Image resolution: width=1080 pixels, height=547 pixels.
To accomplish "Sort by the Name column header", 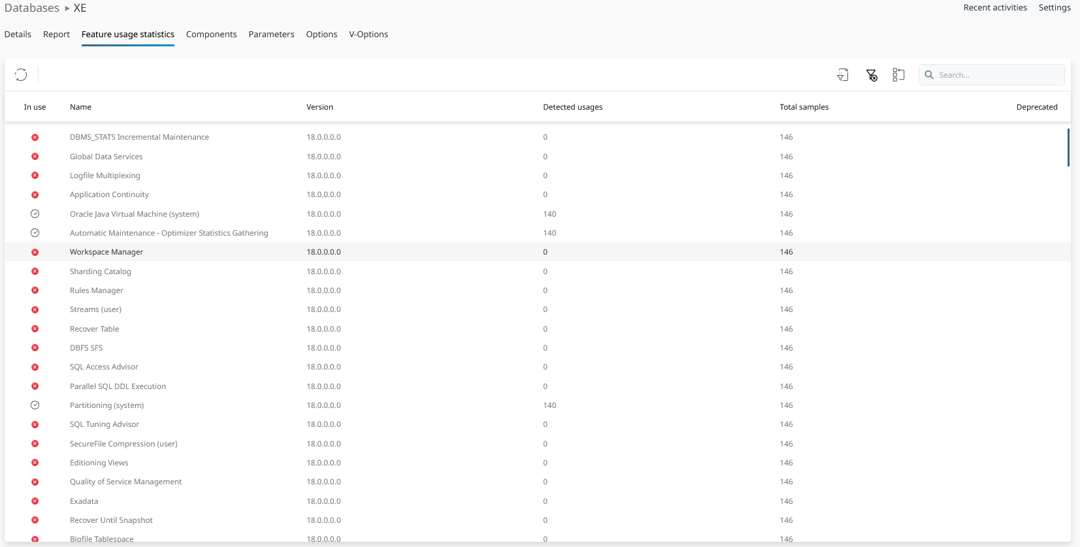I will tap(80, 107).
